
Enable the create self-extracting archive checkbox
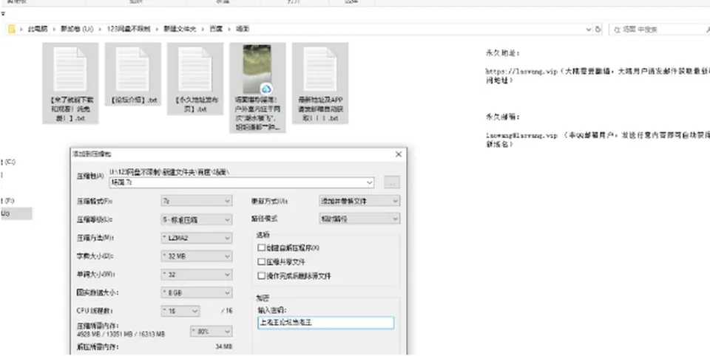[261, 248]
